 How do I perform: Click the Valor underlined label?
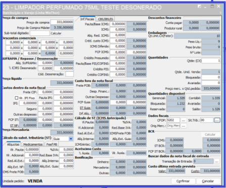point(162,171)
